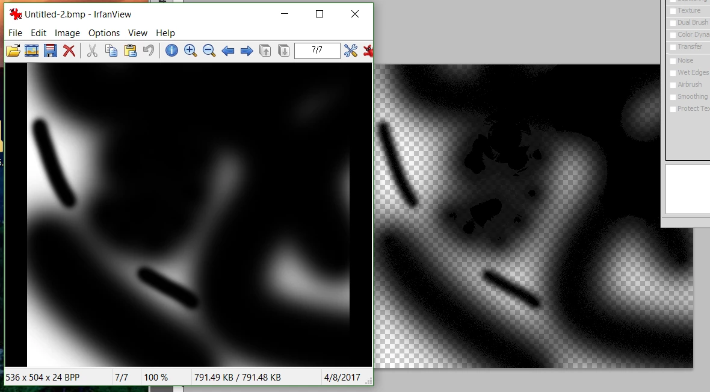Maximize the IrfanView window
Image resolution: width=710 pixels, height=392 pixels.
pyautogui.click(x=319, y=14)
